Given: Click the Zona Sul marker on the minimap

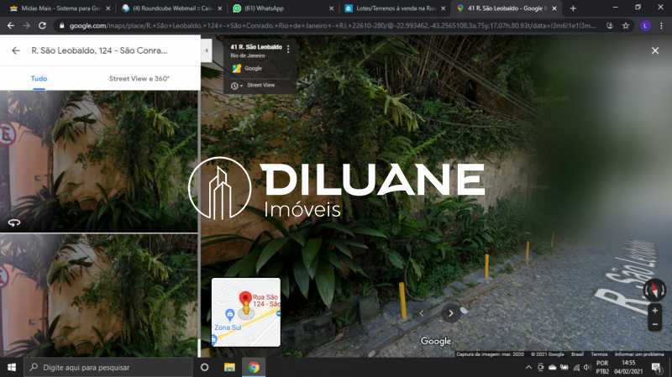Looking at the screenshot, I should 229,314.
